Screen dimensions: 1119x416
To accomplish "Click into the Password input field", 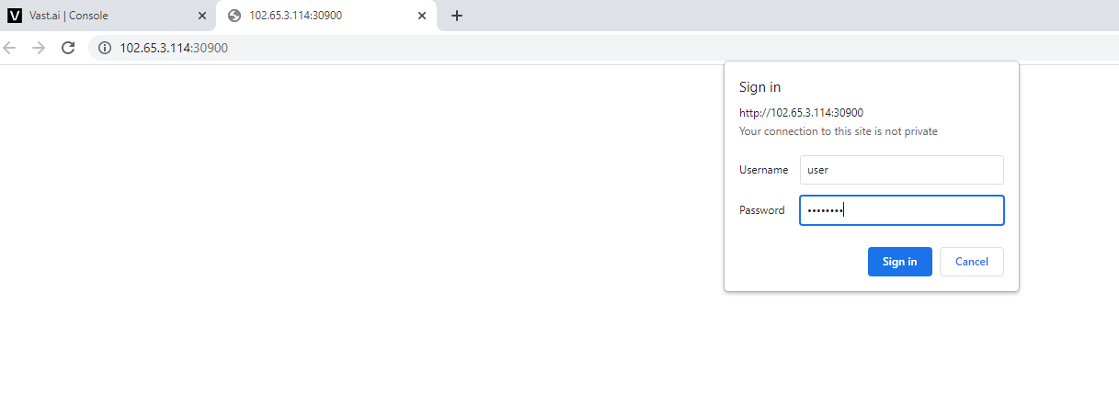I will coord(902,210).
